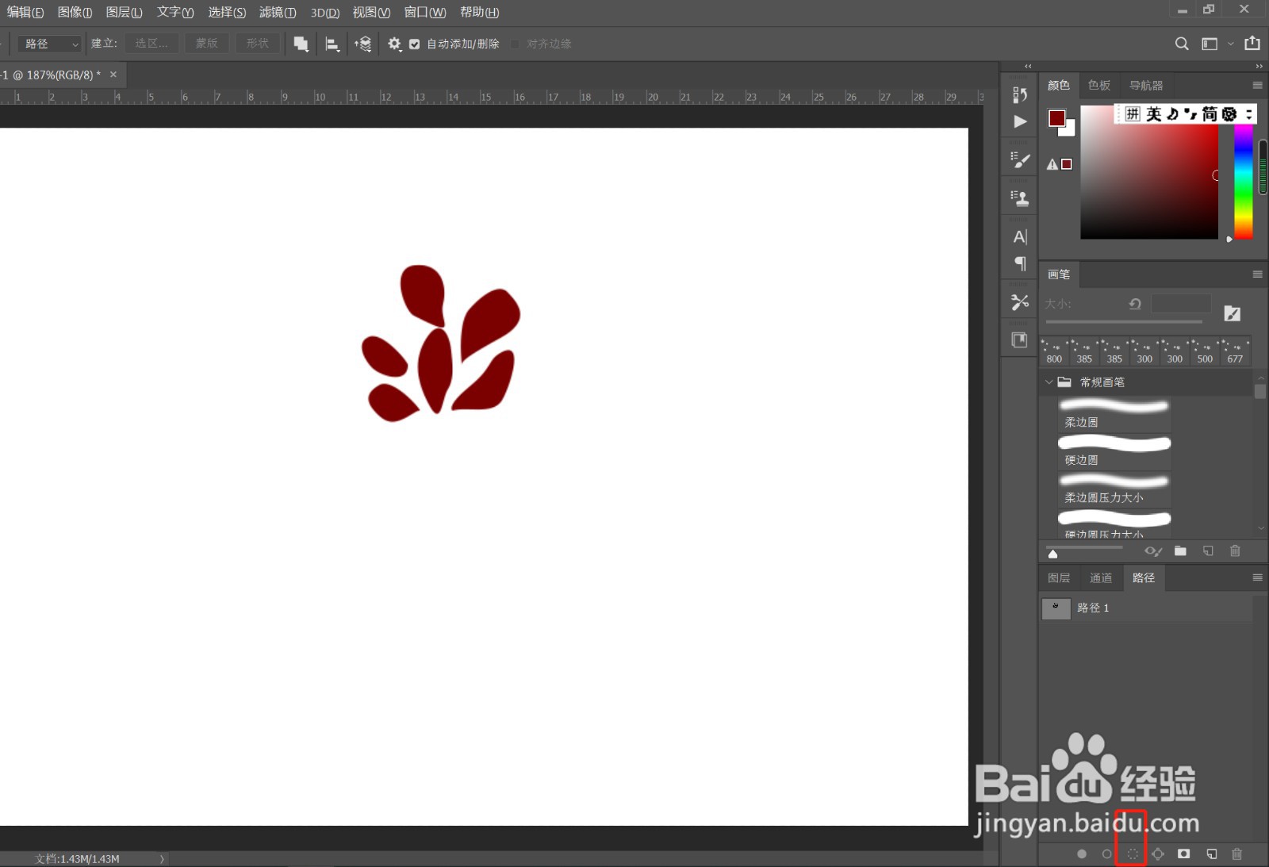
Task: Open path operations in options bar
Action: point(301,44)
